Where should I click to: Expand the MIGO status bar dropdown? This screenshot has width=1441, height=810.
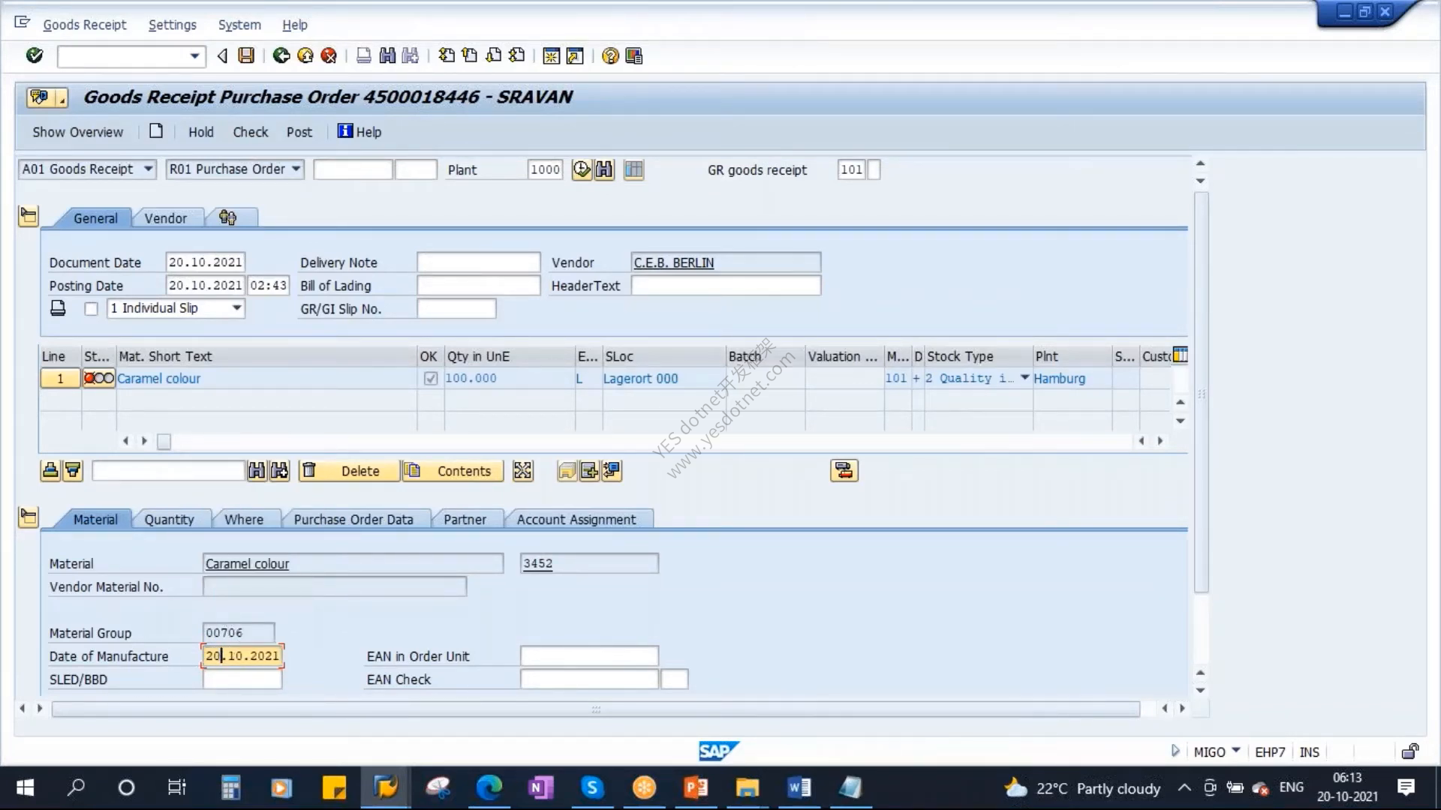(x=1236, y=751)
